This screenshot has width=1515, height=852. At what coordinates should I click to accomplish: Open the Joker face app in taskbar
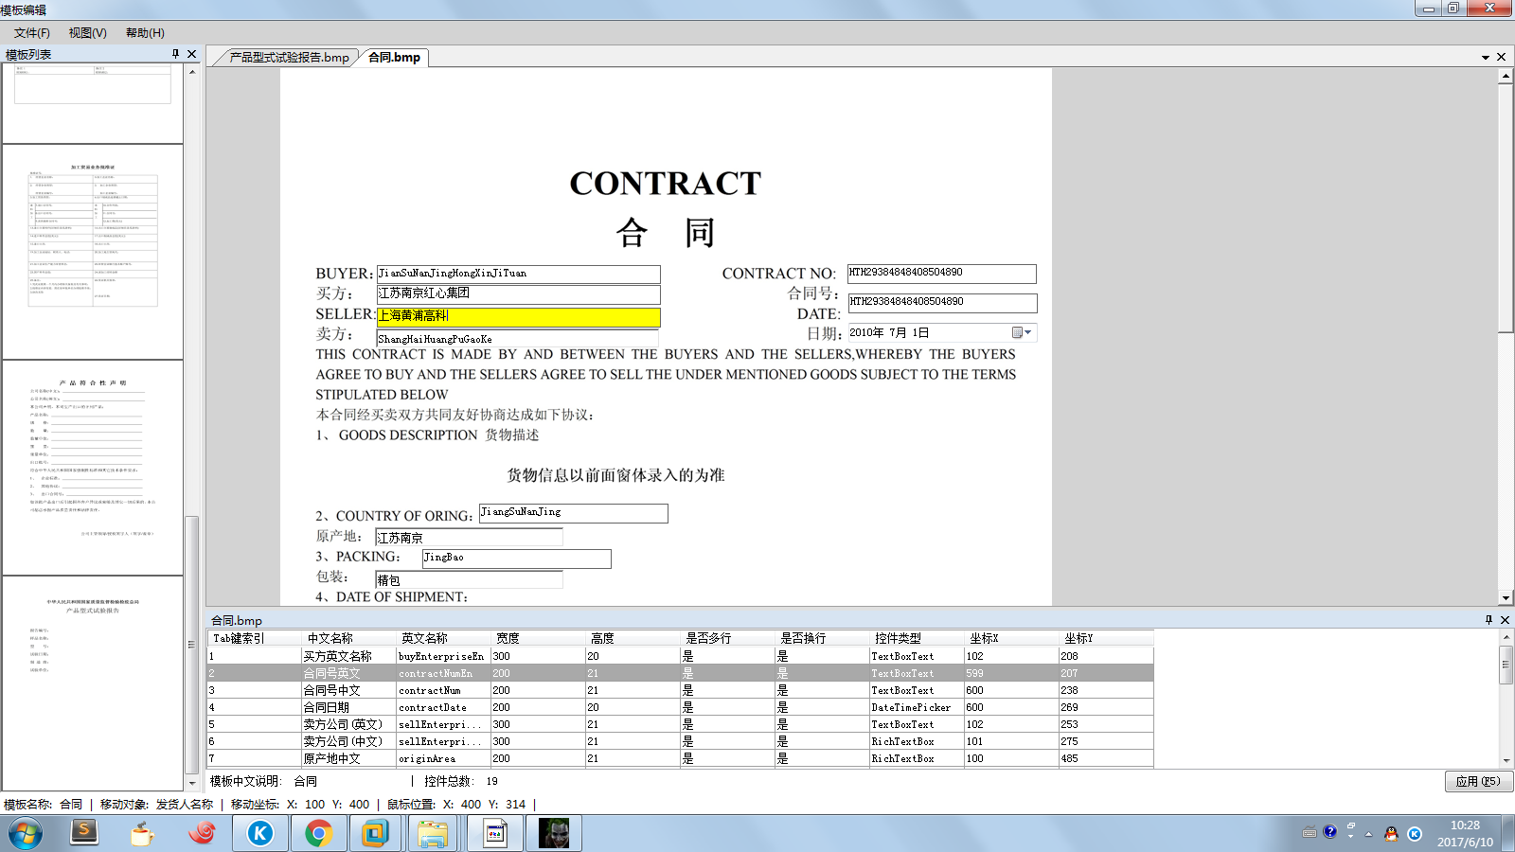pos(554,833)
